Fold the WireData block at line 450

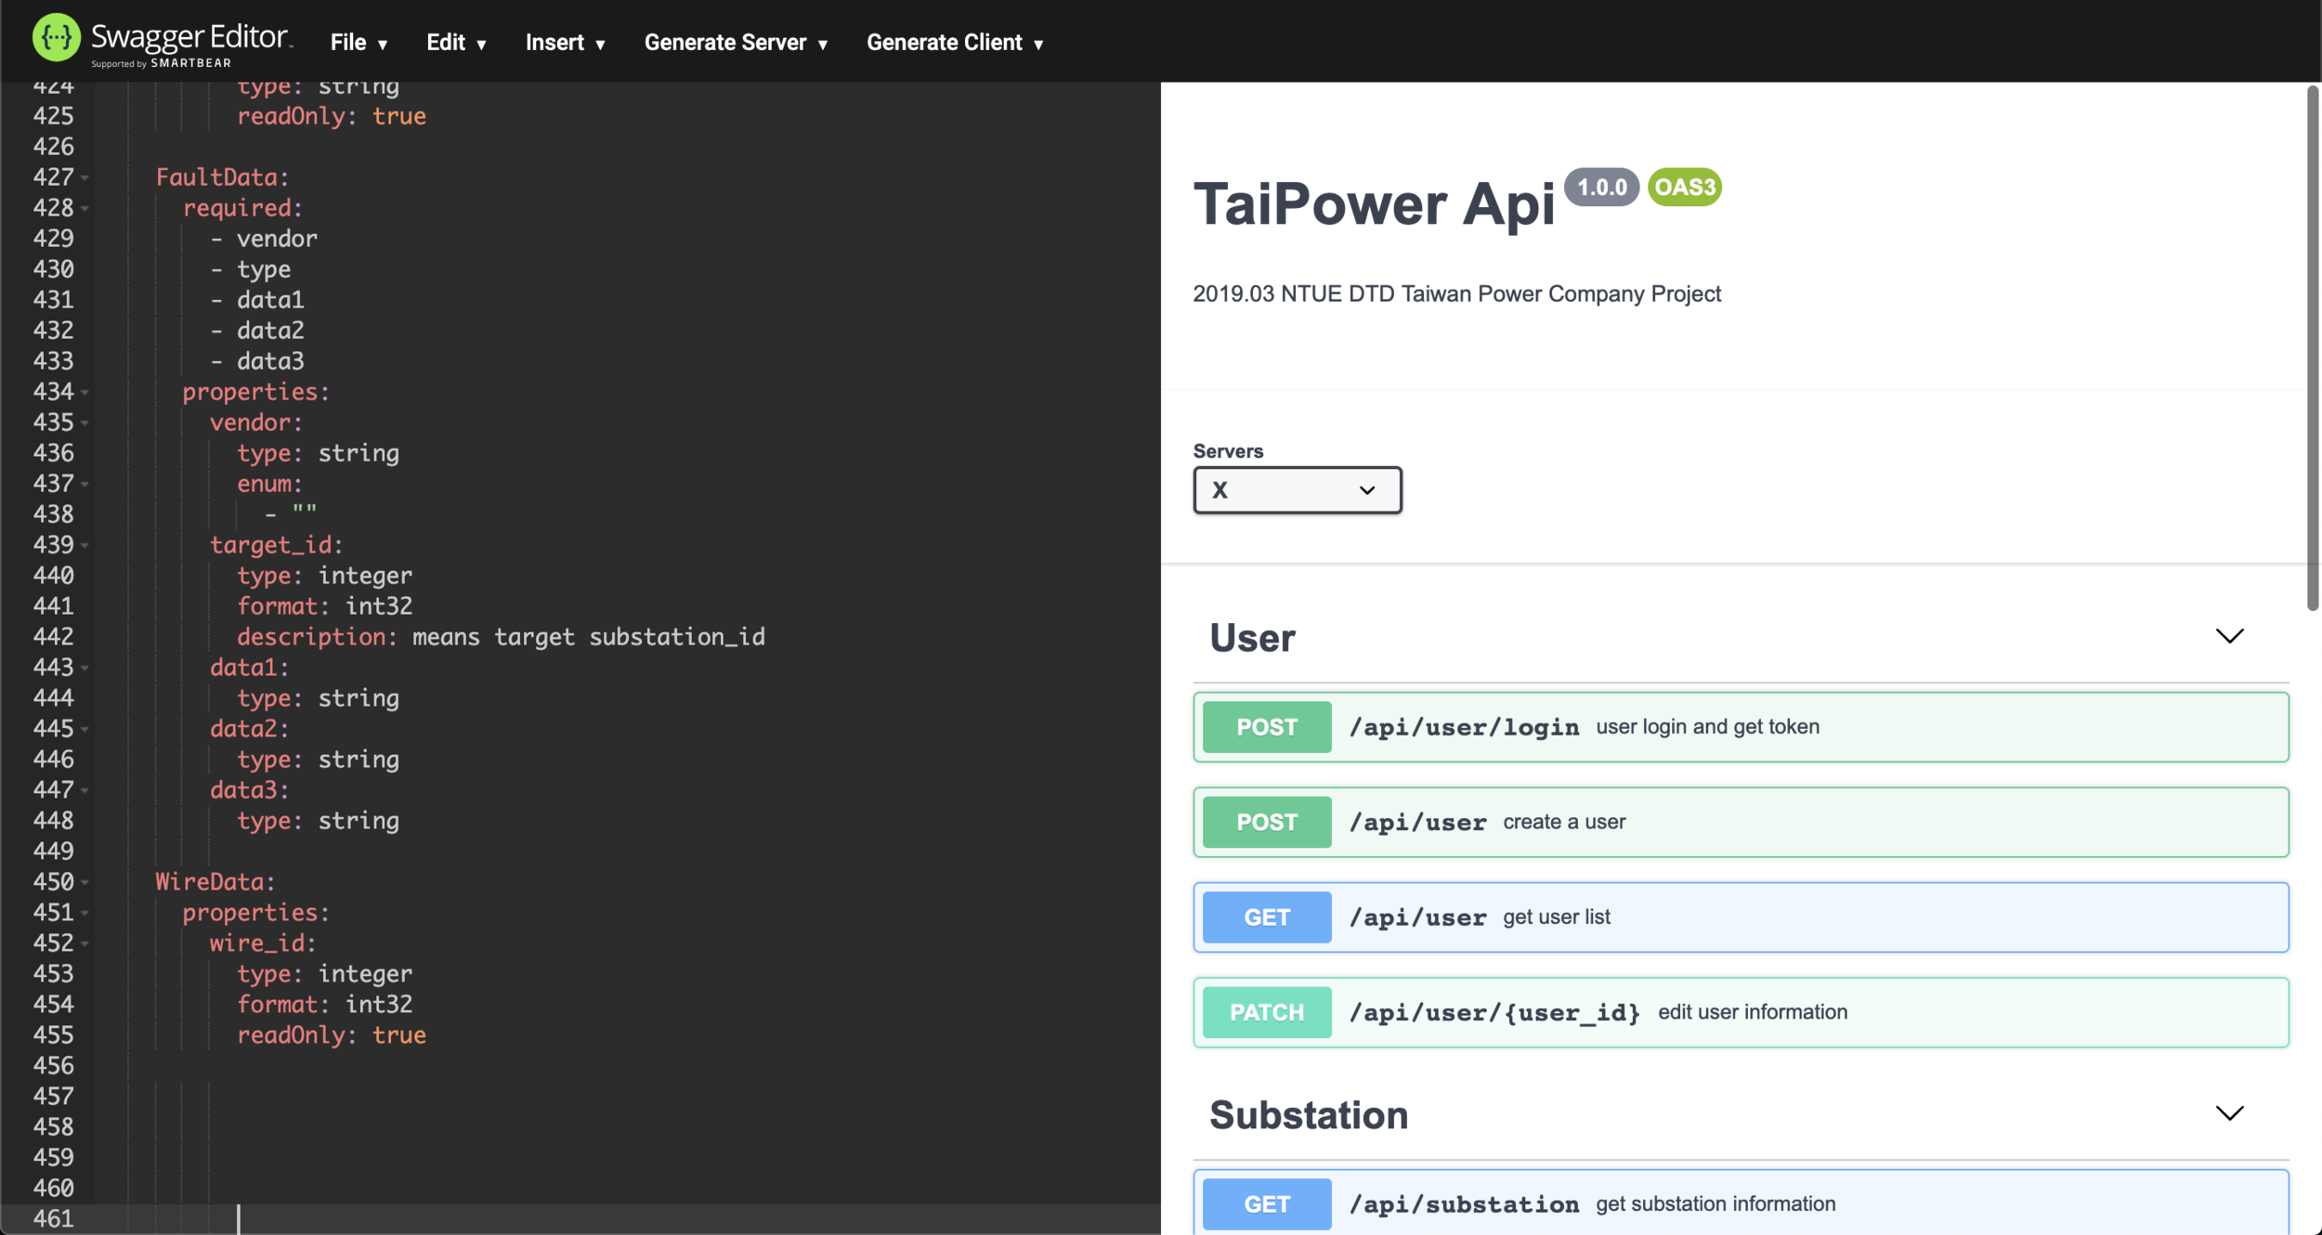[85, 882]
